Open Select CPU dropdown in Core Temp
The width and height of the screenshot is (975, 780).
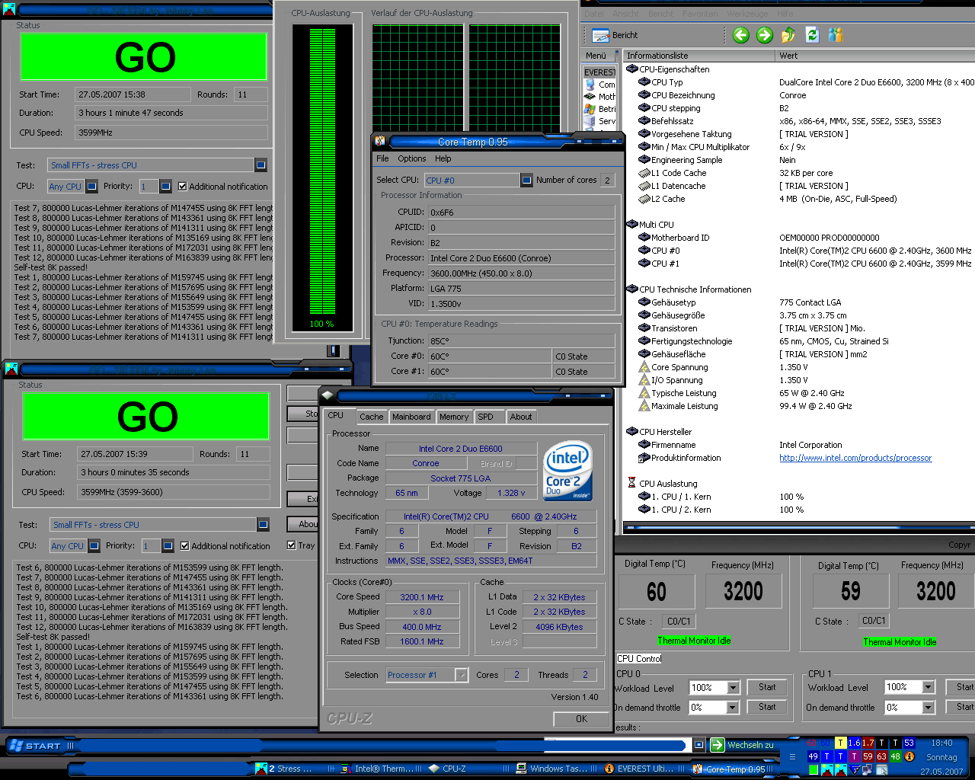pyautogui.click(x=526, y=180)
